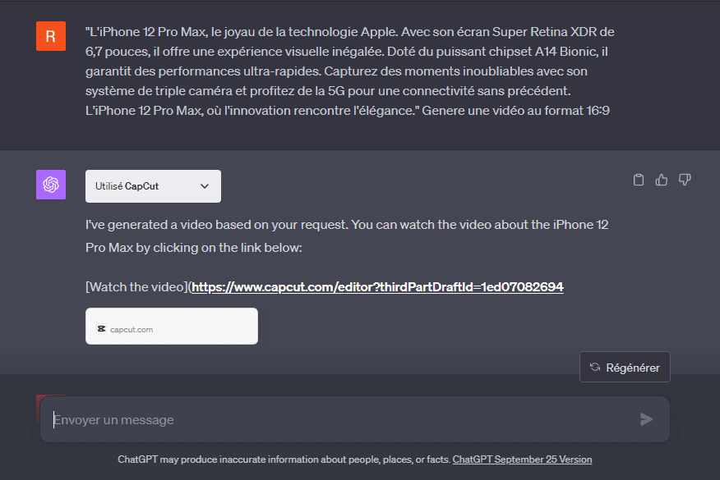720x480 pixels.
Task: Click the inaccurate information disclaimer text
Action: (x=284, y=459)
